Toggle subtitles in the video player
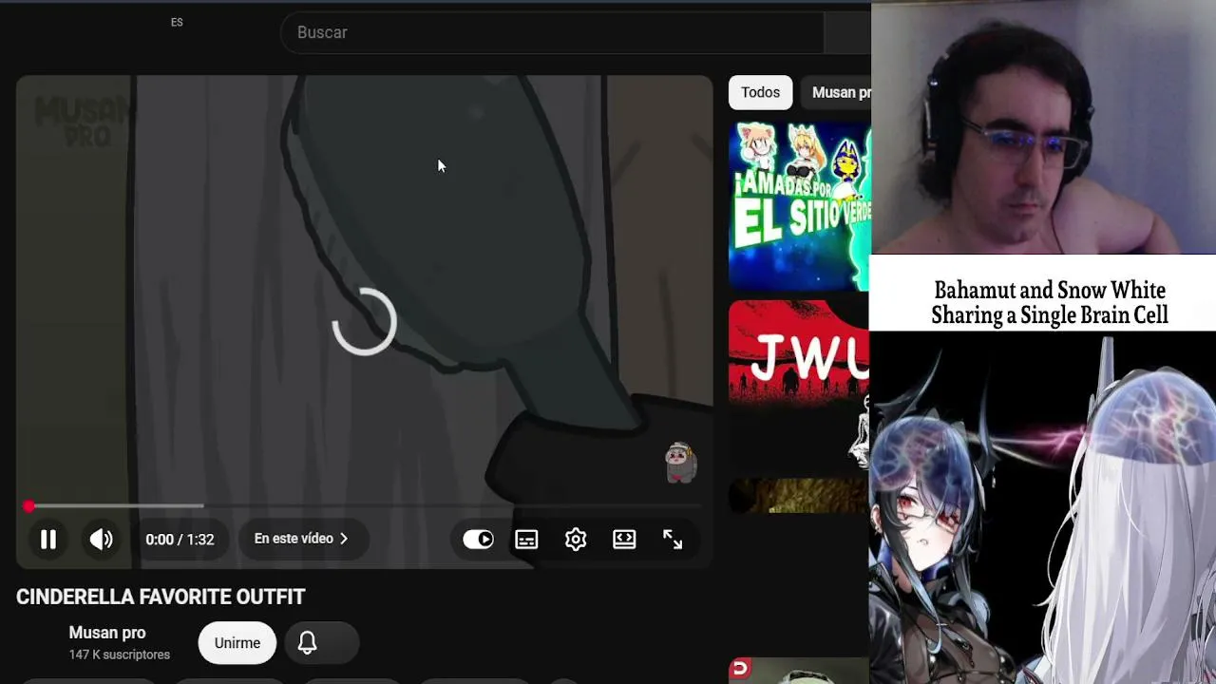This screenshot has width=1216, height=684. tap(526, 540)
